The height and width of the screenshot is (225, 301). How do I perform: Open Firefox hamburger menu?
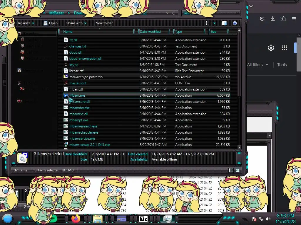click(294, 19)
